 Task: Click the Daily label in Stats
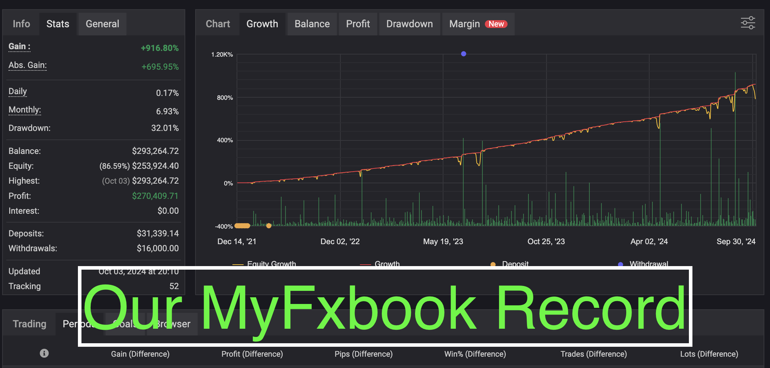pos(18,92)
